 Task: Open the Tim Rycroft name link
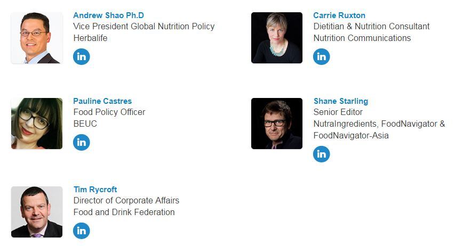(x=95, y=190)
